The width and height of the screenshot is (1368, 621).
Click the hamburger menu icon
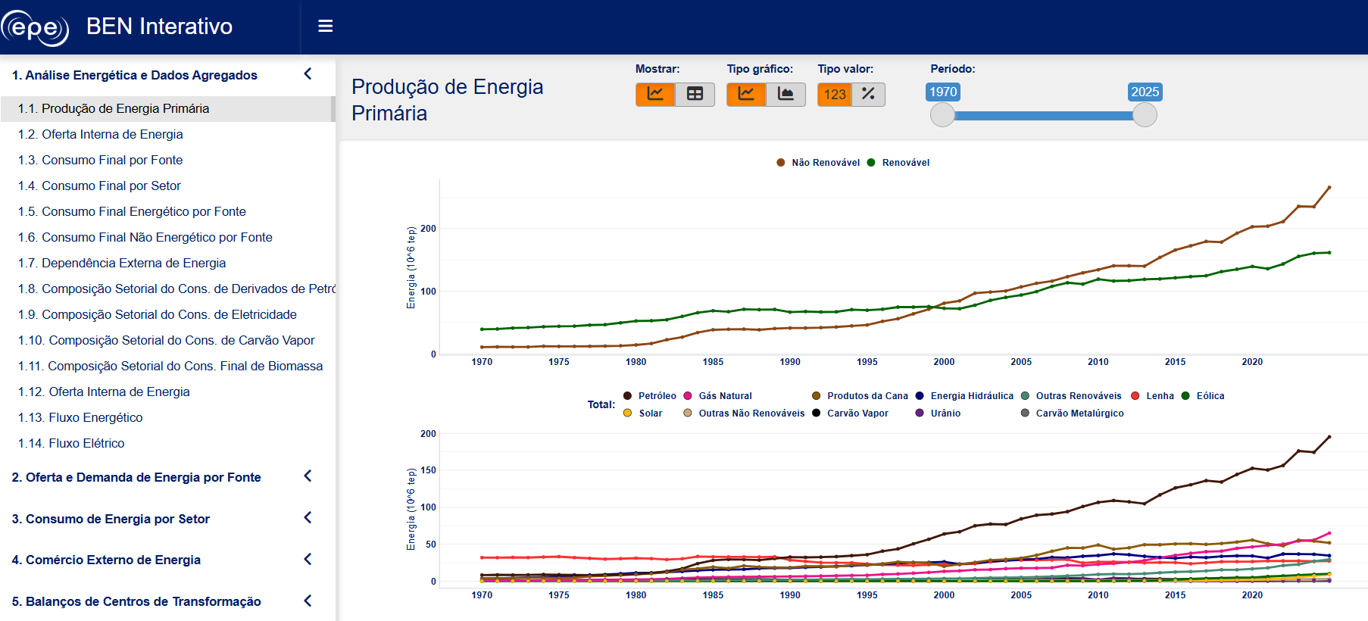click(x=326, y=27)
